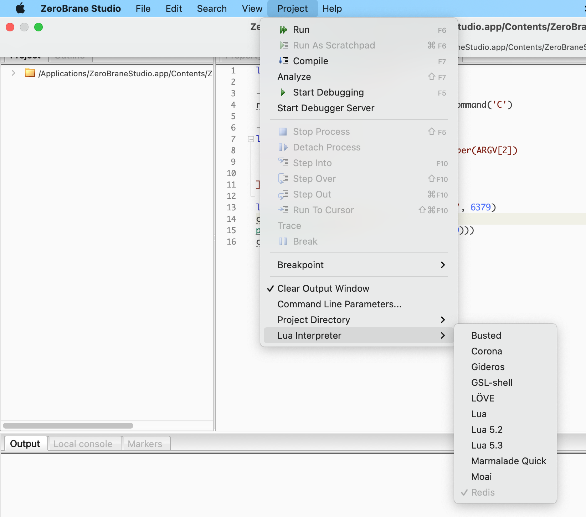
Task: Choose LÖVE as Lua interpreter
Action: tap(505, 398)
